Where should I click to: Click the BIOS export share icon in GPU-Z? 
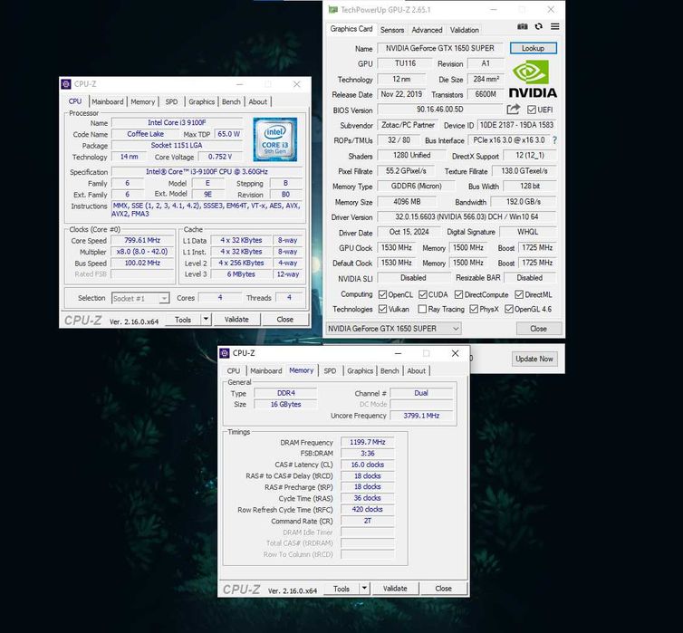(x=514, y=110)
